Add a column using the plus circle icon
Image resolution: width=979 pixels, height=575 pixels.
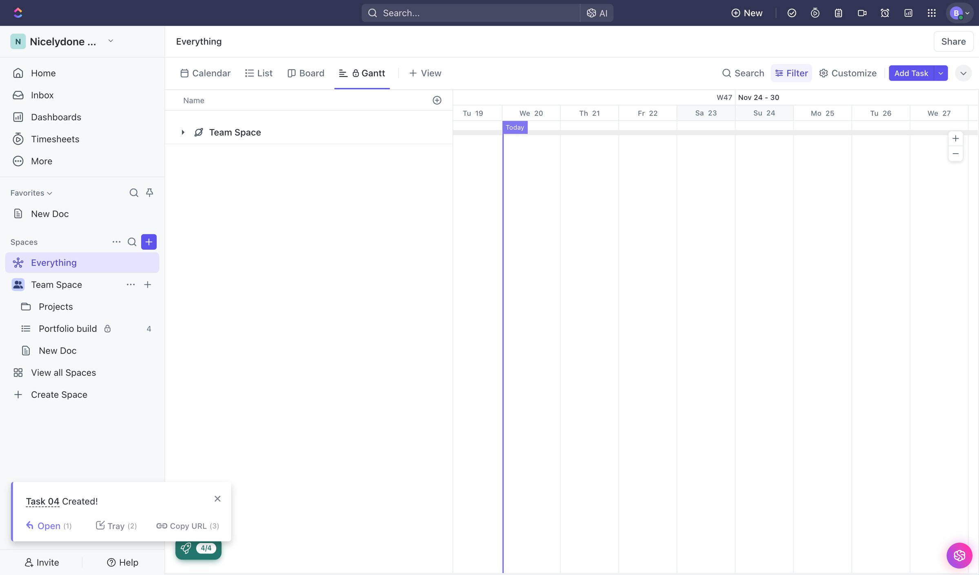point(437,100)
